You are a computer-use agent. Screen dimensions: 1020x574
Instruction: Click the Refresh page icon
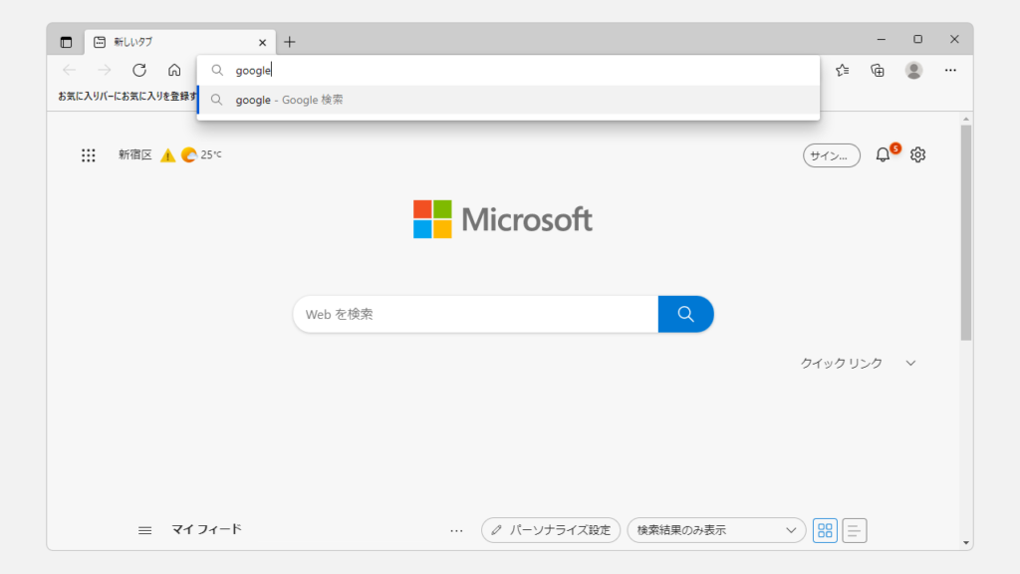(x=139, y=70)
